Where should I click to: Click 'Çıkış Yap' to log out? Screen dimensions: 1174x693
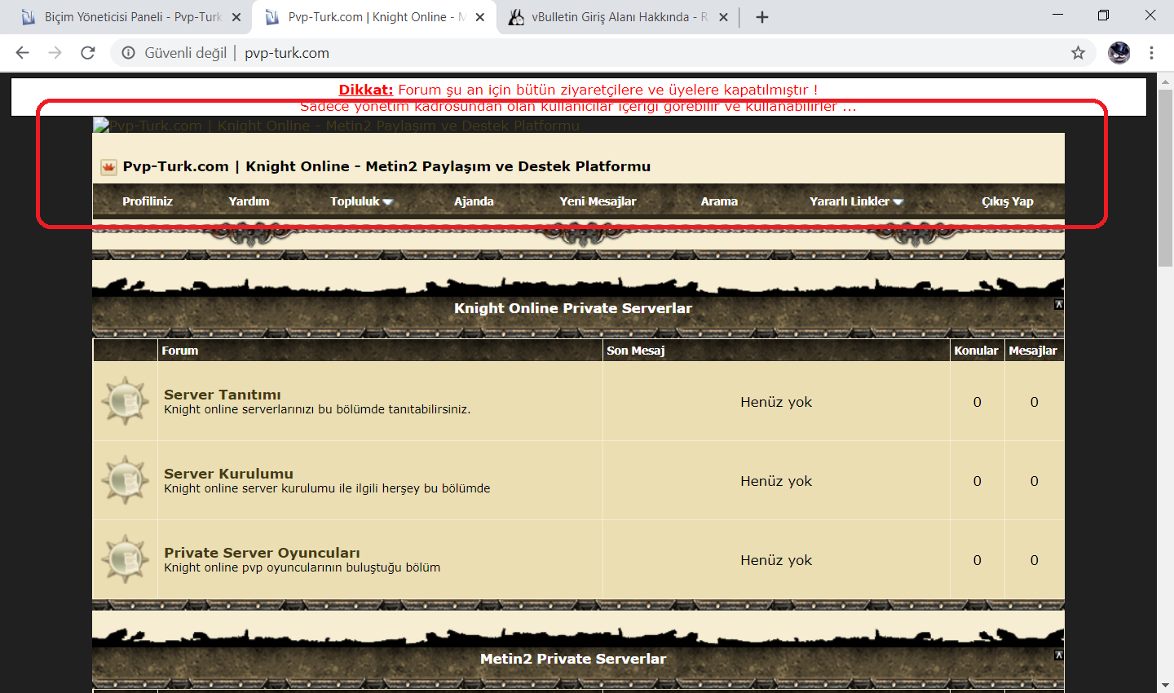tap(1008, 201)
